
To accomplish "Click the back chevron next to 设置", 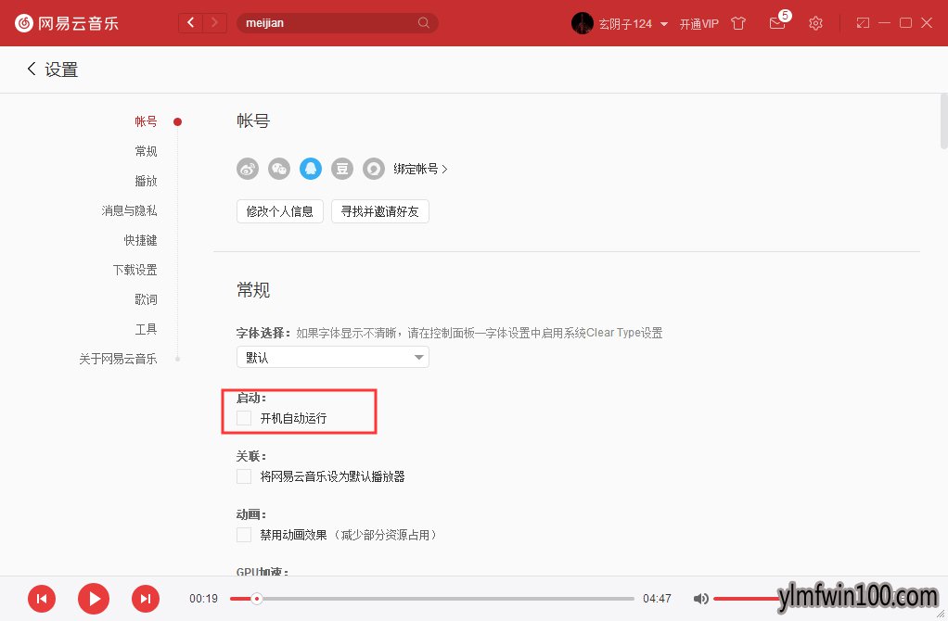I will [32, 69].
